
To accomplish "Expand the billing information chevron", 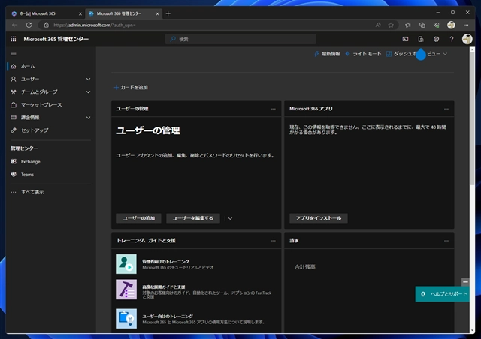I will click(x=89, y=118).
